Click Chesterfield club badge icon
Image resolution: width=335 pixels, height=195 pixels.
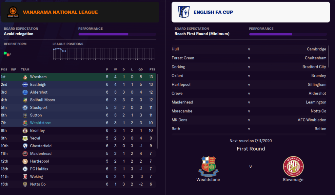[x=25, y=146]
